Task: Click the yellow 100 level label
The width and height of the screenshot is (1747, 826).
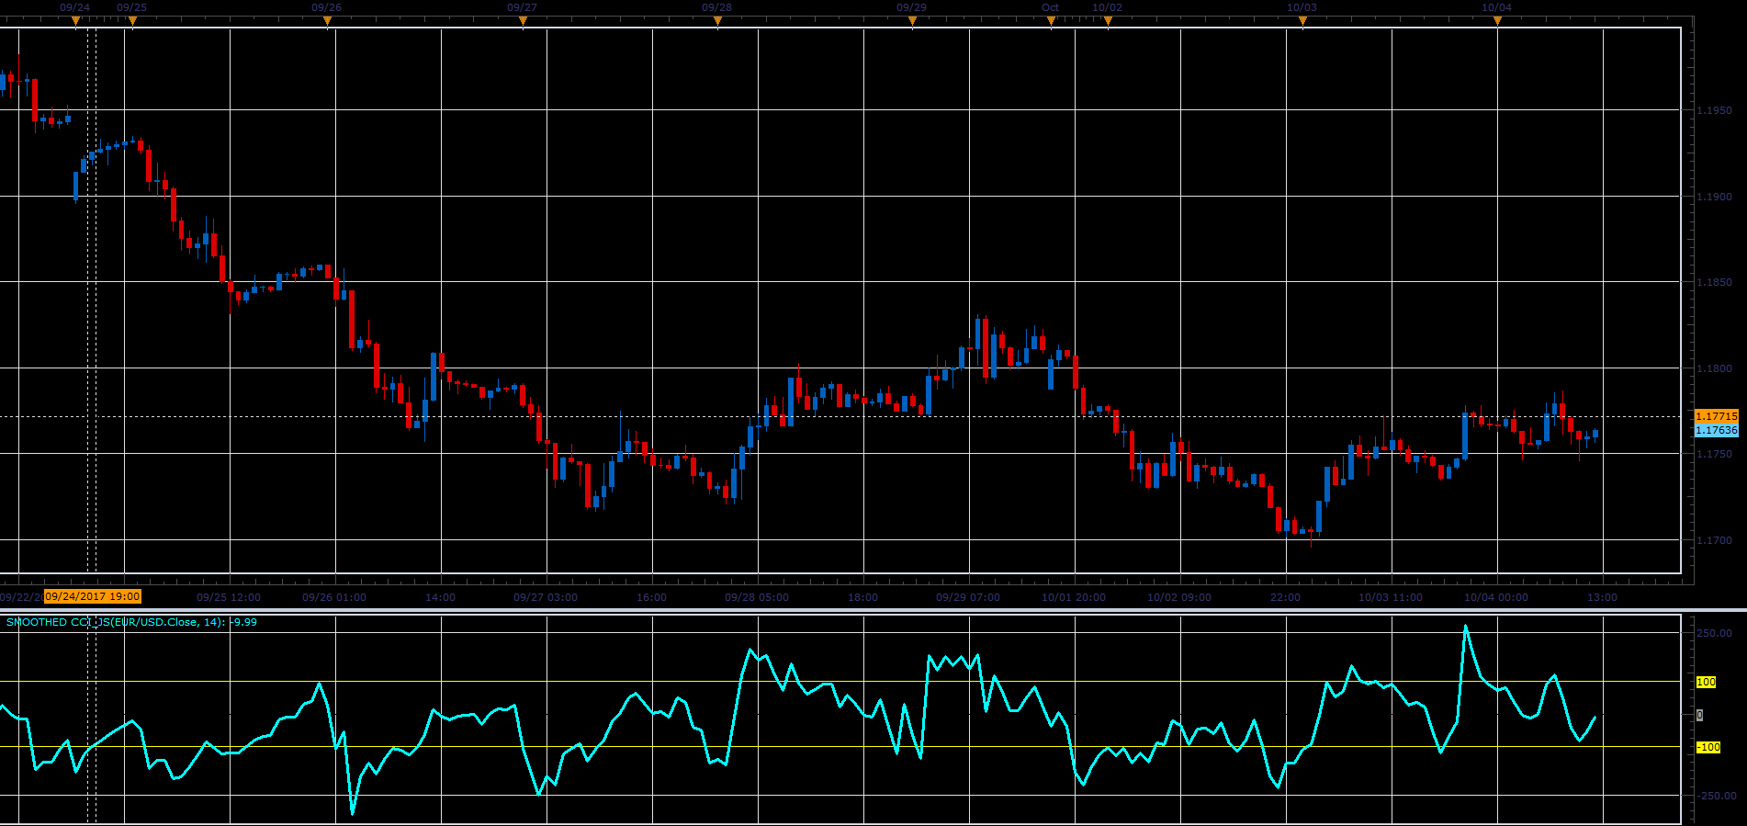Action: click(1706, 682)
